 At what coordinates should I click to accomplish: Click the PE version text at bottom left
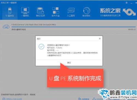point(18,95)
